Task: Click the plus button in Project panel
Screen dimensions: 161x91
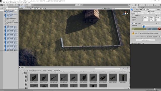Action: pyautogui.click(x=20, y=69)
